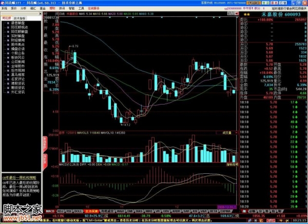
Task: Open the 在线服务 menu
Action: [93, 8]
